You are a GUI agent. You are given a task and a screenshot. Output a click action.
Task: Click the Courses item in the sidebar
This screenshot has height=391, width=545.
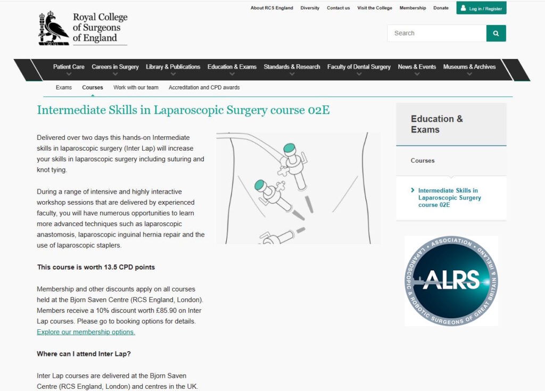click(x=423, y=161)
